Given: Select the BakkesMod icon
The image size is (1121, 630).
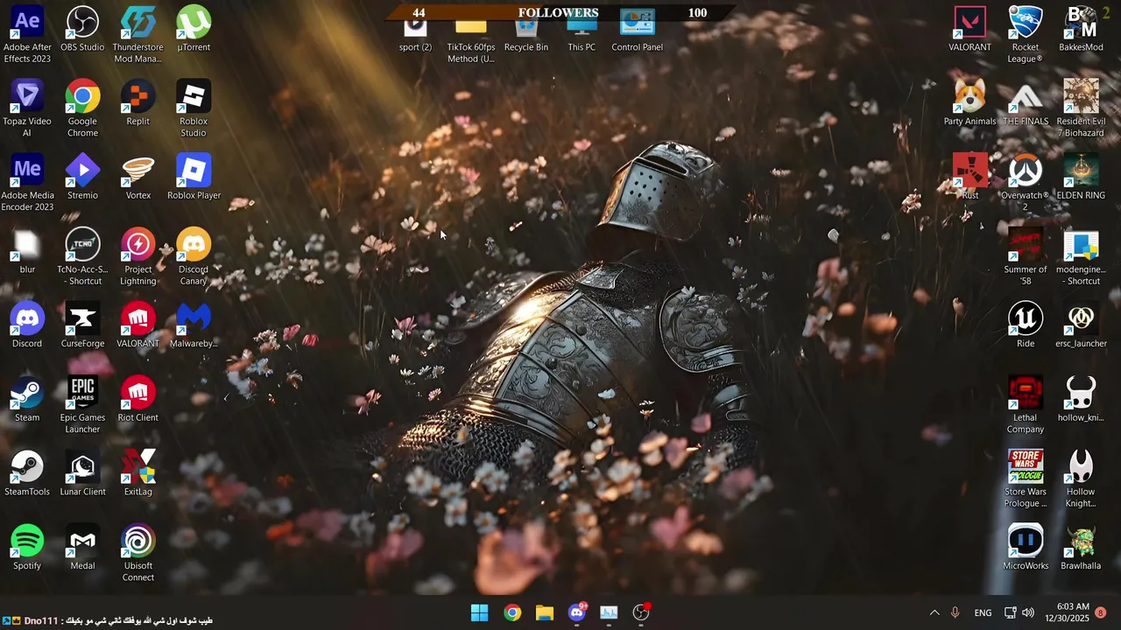Looking at the screenshot, I should tap(1081, 29).
